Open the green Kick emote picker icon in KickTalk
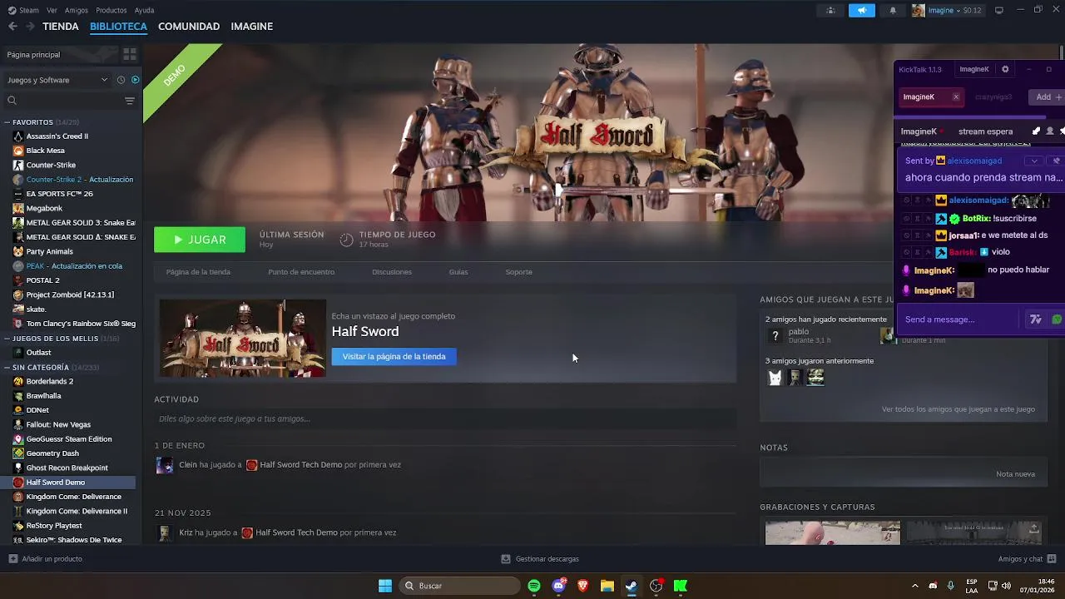The width and height of the screenshot is (1065, 599). pos(1057,319)
